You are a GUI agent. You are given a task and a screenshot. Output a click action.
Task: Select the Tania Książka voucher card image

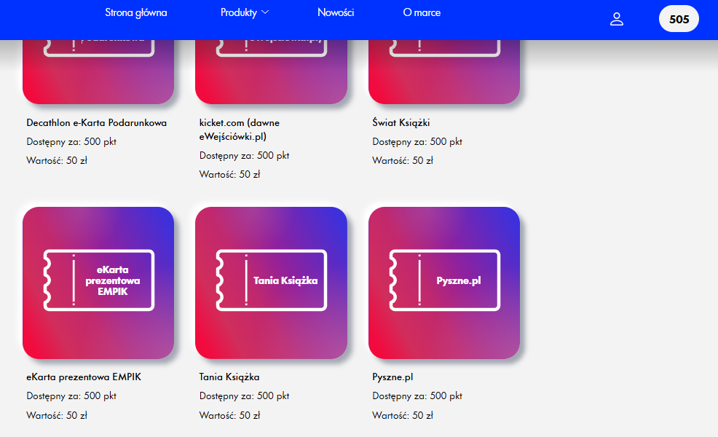271,283
